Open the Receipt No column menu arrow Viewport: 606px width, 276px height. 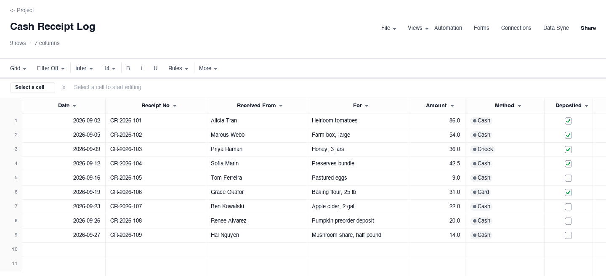pyautogui.click(x=175, y=106)
